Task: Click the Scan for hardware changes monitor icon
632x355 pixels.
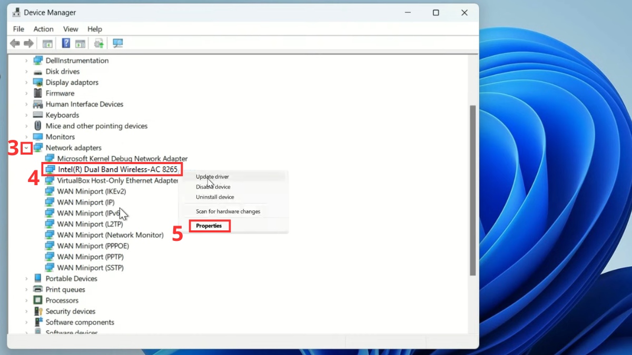Action: click(x=118, y=43)
